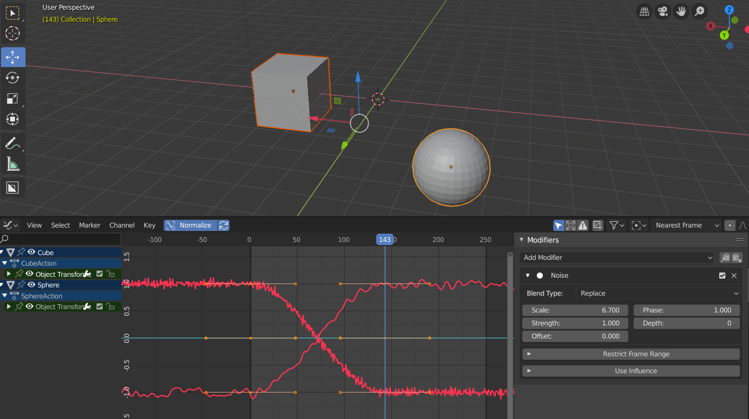
Task: Hide the Cube channel with eye icon
Action: pyautogui.click(x=31, y=252)
